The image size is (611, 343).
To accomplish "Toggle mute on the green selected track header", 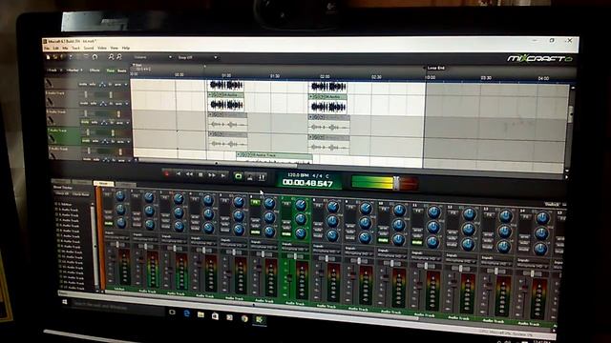I will 85,141.
